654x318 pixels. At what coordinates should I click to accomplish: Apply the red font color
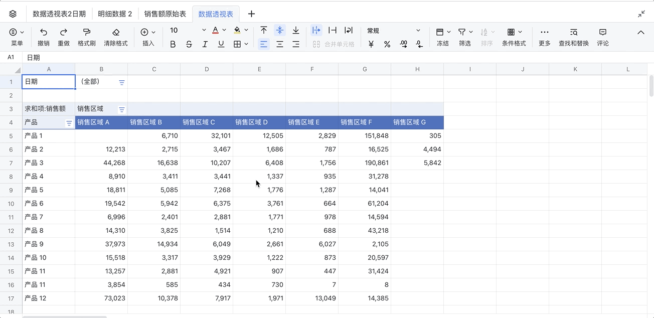[216, 31]
